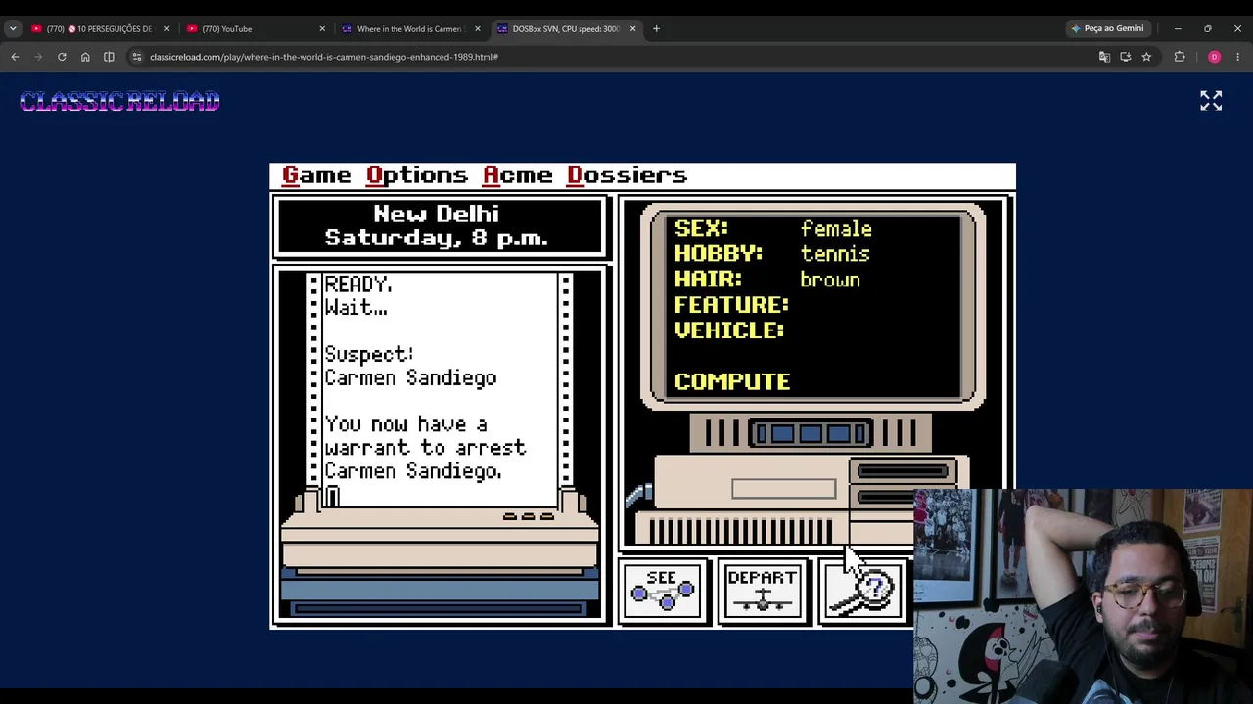Screen dimensions: 1253x704
Task: Go back to the previous page
Action: click(15, 57)
